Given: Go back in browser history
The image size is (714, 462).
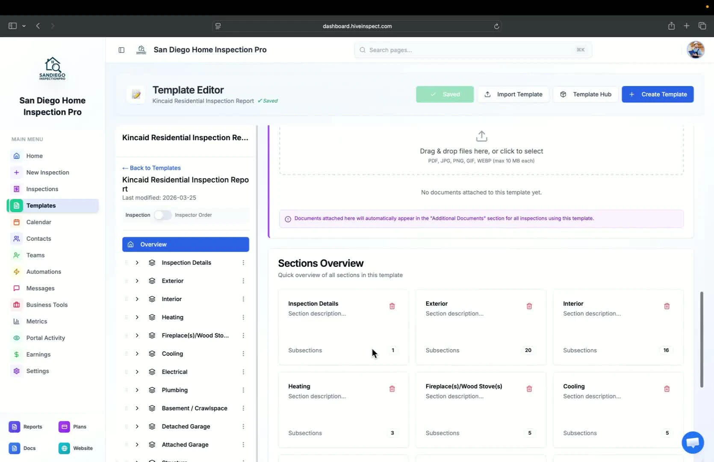Looking at the screenshot, I should click(38, 26).
